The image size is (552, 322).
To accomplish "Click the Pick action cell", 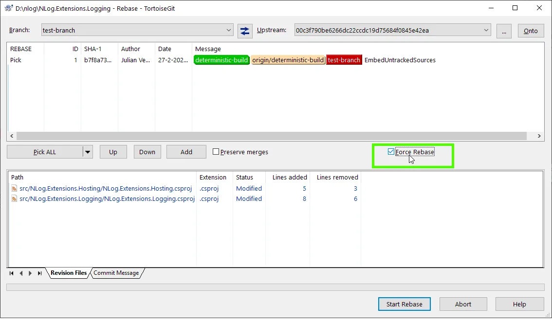I will [16, 60].
